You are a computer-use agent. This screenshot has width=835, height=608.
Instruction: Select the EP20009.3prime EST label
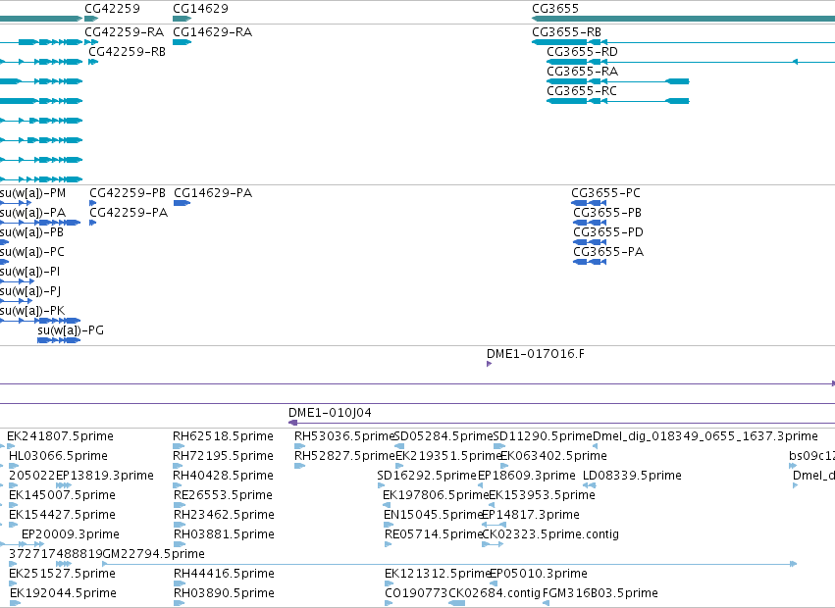(71, 534)
